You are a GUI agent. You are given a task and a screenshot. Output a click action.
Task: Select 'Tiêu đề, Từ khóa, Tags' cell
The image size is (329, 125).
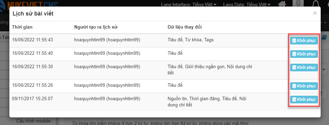[x=191, y=40]
